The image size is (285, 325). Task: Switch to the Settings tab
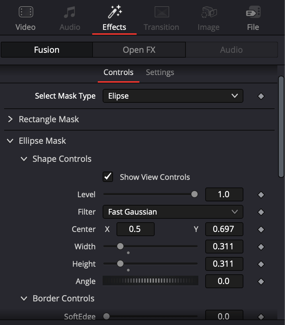pos(160,72)
